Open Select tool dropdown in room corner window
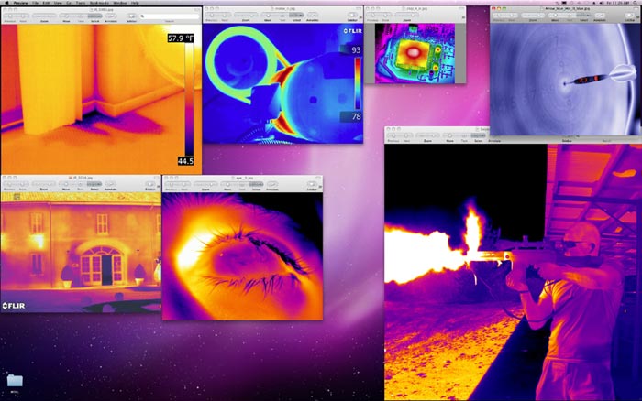 [95, 16]
